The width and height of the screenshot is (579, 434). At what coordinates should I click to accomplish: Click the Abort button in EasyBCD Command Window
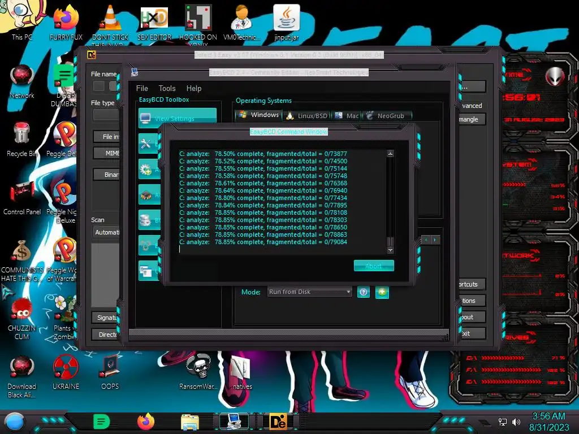point(374,266)
